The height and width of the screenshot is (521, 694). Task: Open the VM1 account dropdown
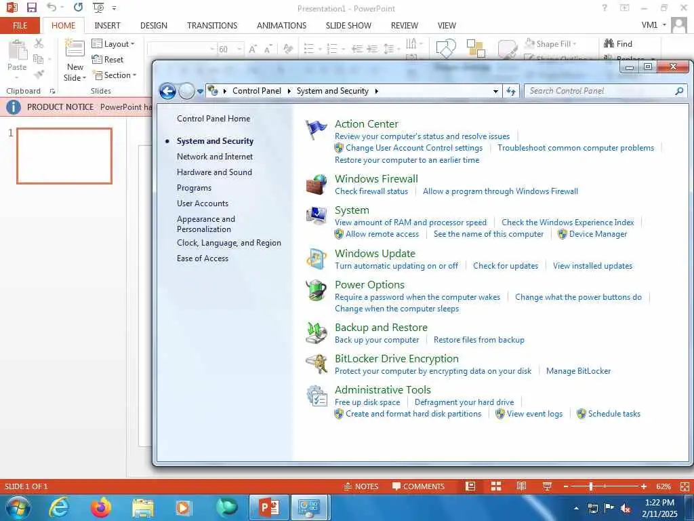click(x=654, y=25)
